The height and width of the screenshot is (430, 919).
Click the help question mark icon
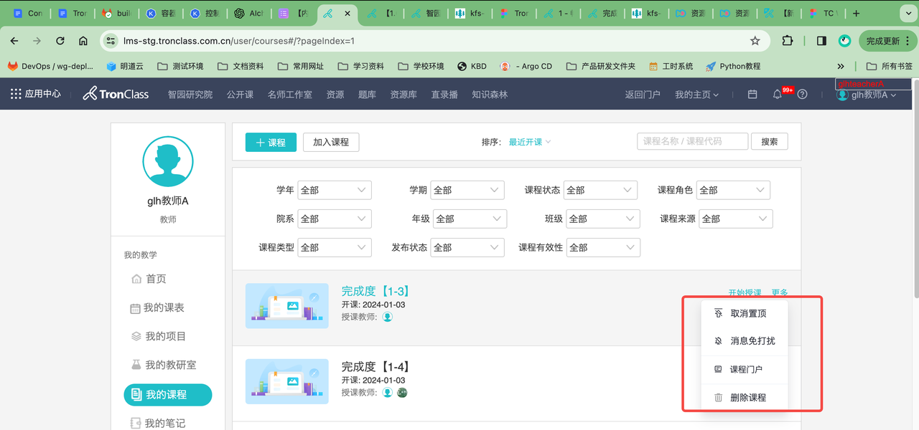point(803,95)
